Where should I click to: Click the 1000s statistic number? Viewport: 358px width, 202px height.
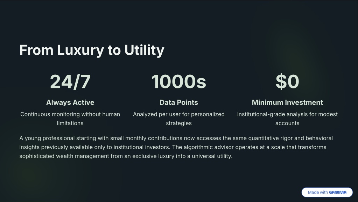pos(179,82)
